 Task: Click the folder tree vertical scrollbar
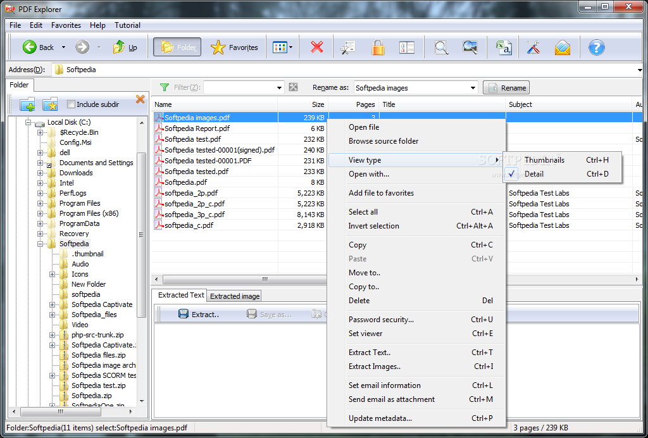(x=142, y=235)
